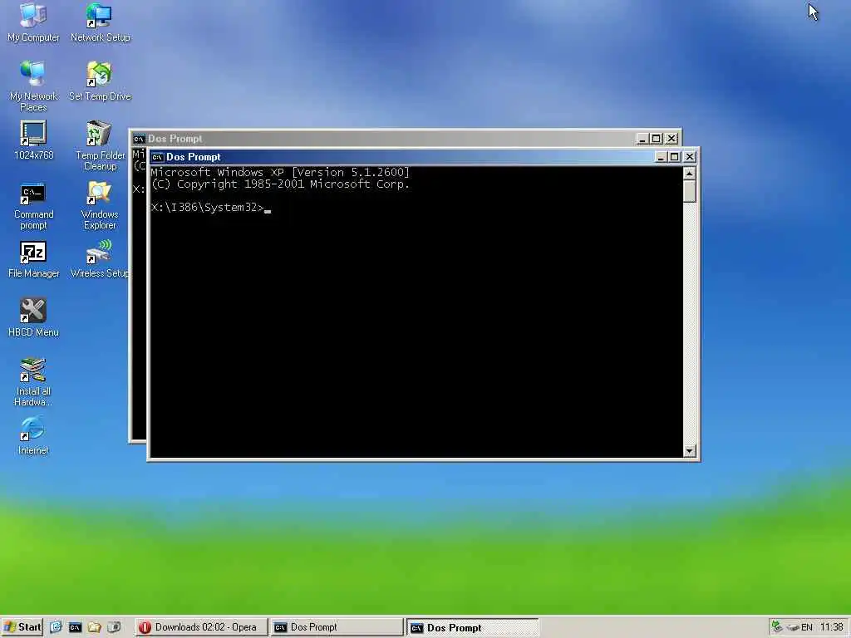Click scroll down arrow in front Dos Prompt
The image size is (851, 638).
click(x=689, y=451)
